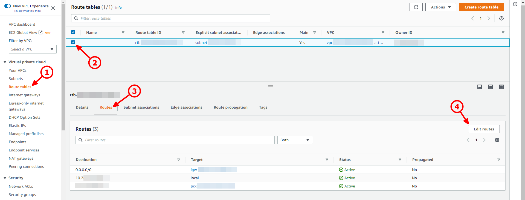Open the Both routes filter dropdown
Viewport: 525px width, 200px height.
pyautogui.click(x=295, y=140)
